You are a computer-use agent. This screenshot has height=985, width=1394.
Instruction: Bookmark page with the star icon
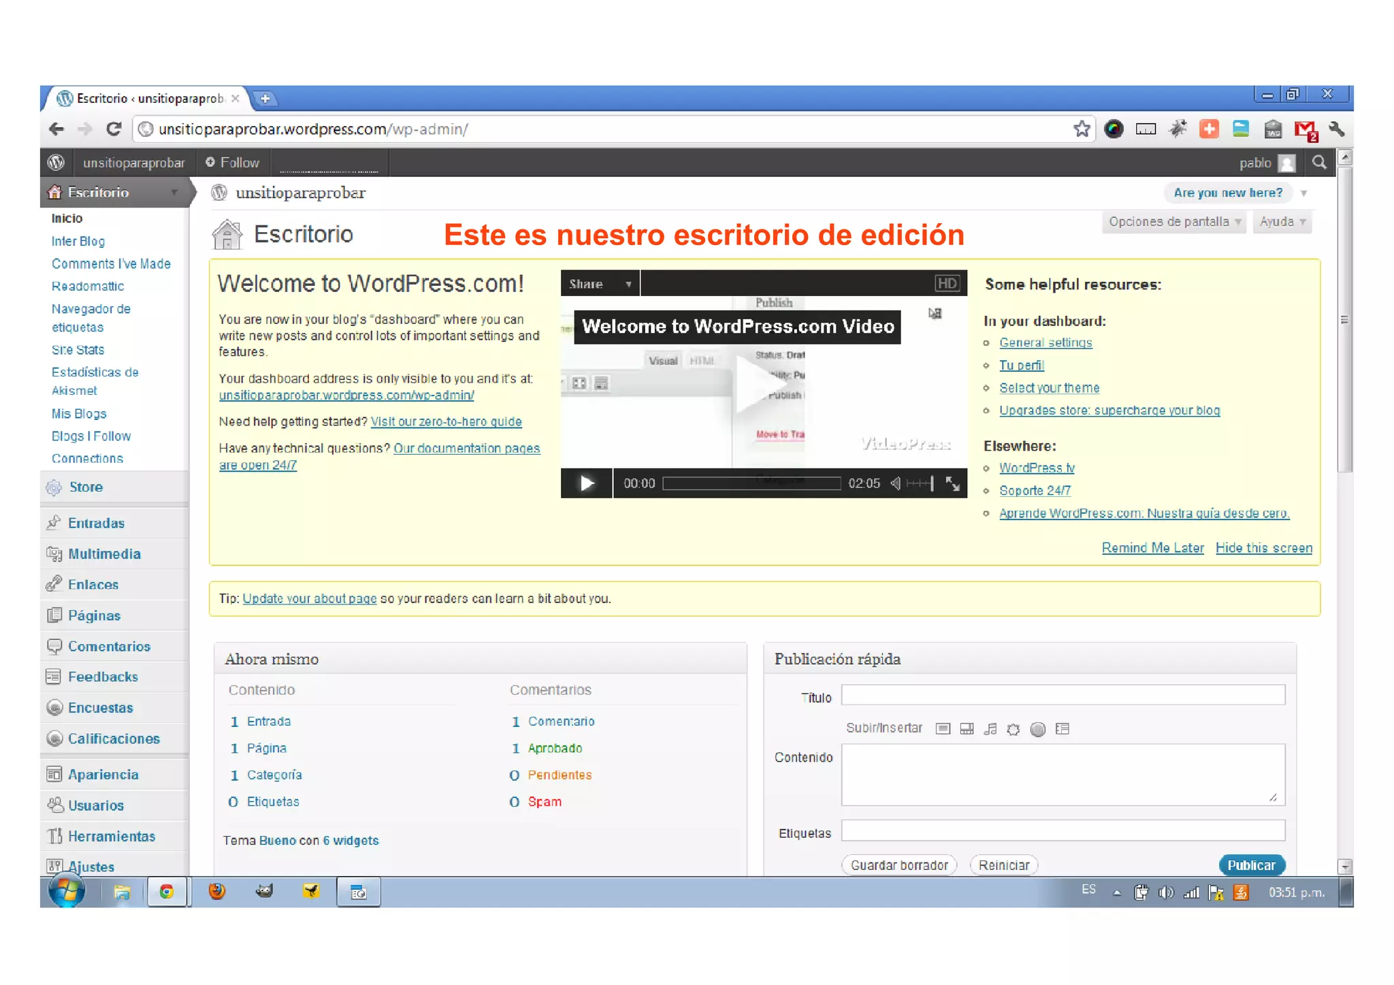tap(1081, 129)
